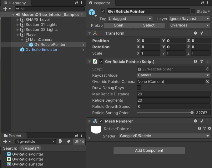
Task: Open Transform component context menu
Action: (x=208, y=33)
